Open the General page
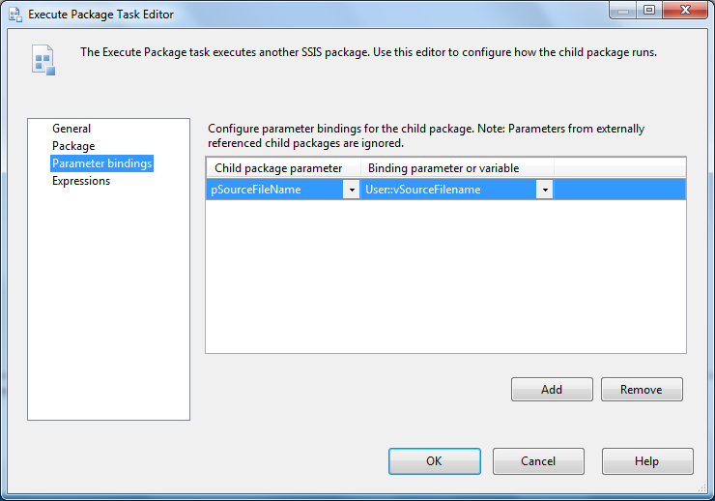The image size is (715, 501). pos(71,129)
